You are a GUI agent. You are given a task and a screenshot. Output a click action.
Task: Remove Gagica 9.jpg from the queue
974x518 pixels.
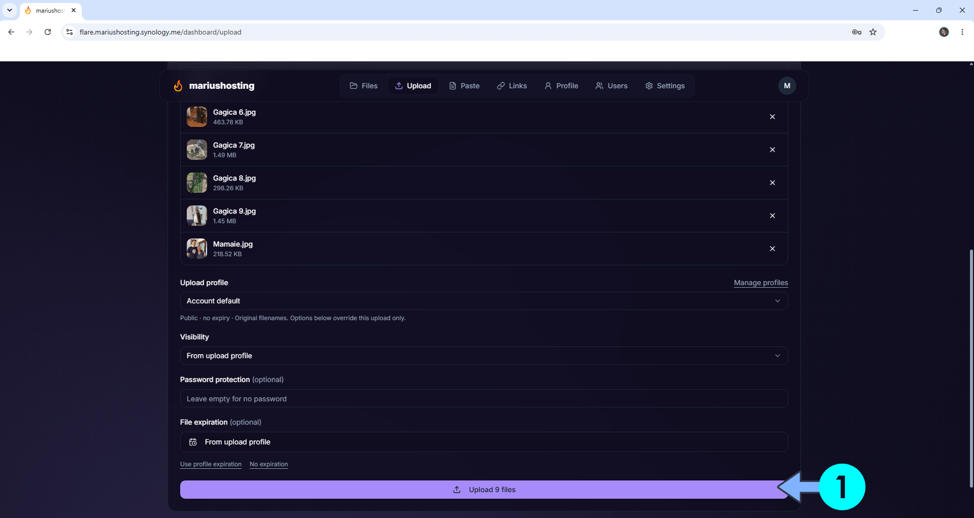click(x=773, y=216)
